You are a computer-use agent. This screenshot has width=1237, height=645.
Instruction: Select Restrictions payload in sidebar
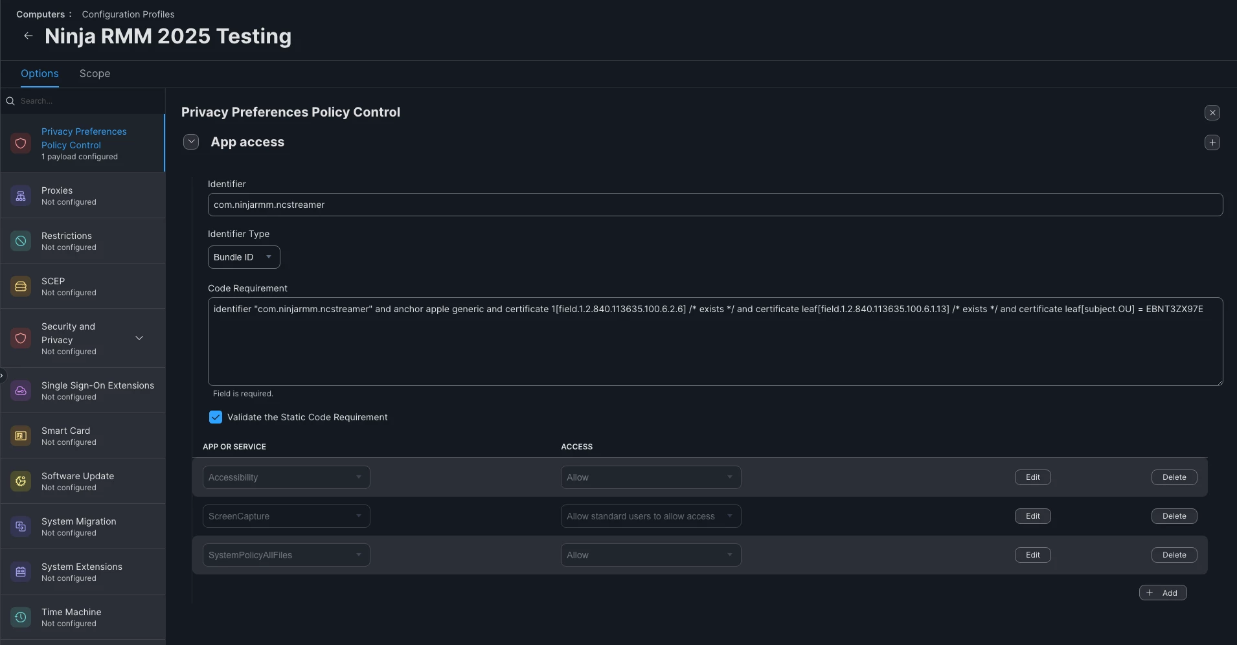point(83,241)
